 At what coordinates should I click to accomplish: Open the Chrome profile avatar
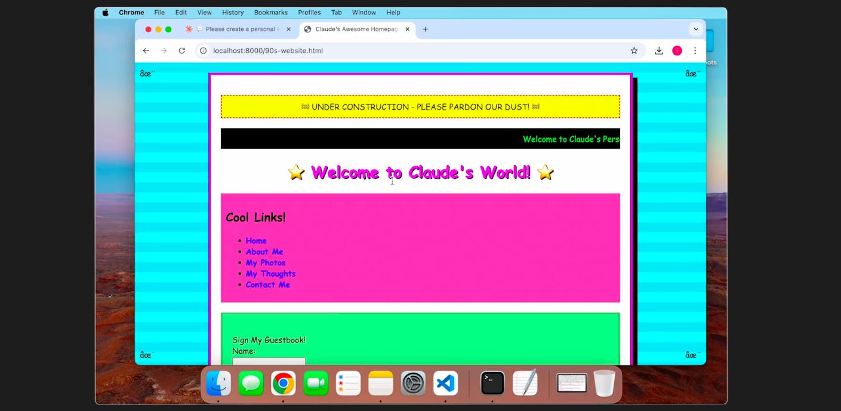[677, 51]
